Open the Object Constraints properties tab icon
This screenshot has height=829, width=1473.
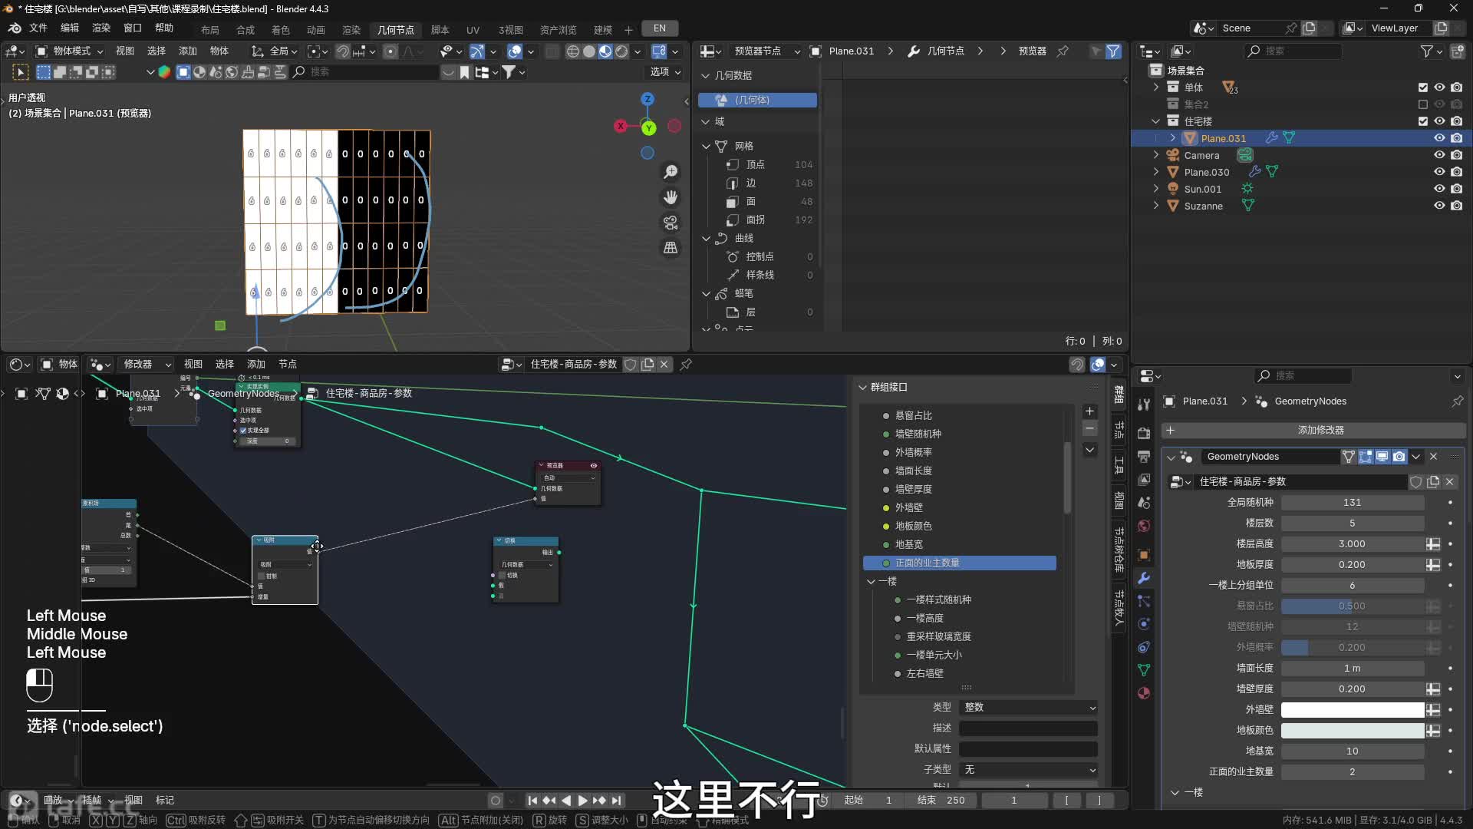pos(1144,647)
